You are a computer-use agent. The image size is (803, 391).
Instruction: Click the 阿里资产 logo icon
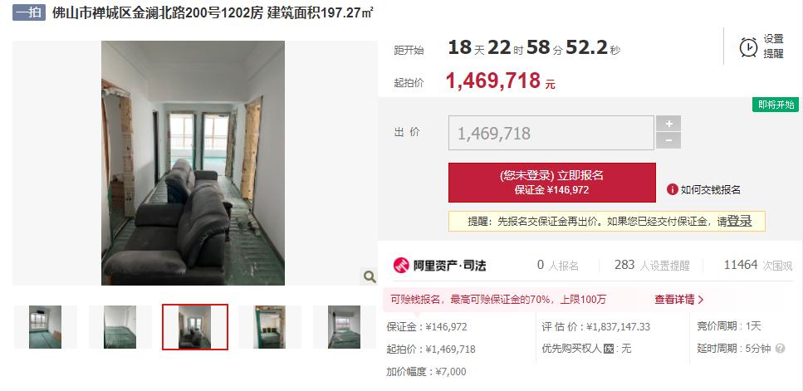click(402, 265)
